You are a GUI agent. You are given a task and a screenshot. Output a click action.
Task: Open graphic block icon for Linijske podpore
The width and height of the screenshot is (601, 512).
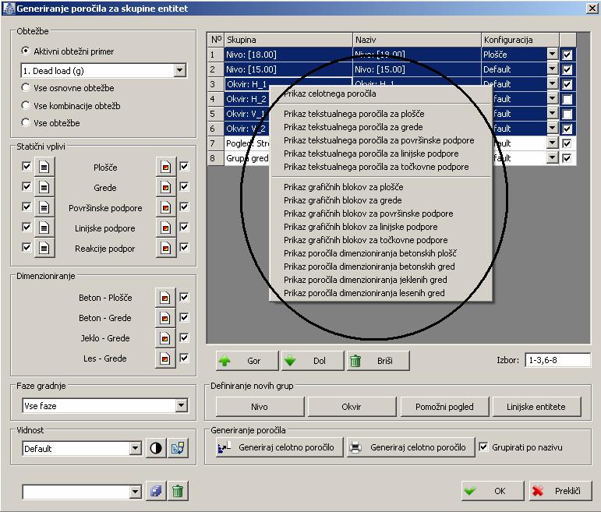(x=165, y=228)
